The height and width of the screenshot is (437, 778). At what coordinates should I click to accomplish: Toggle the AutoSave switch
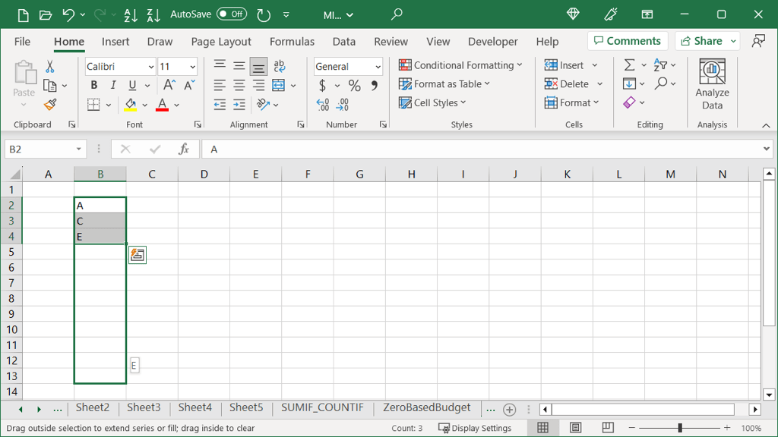pyautogui.click(x=231, y=14)
